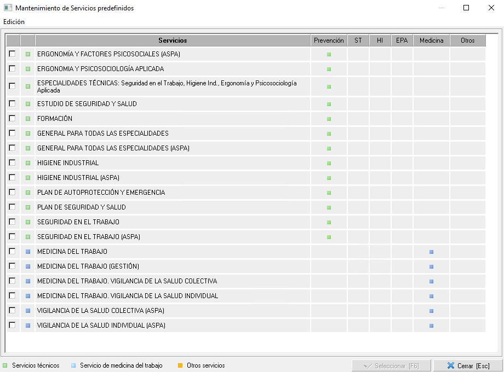Click green Prevención marker in HIGIENE INDUSTRIAL row
504x372 pixels.
tap(329, 163)
